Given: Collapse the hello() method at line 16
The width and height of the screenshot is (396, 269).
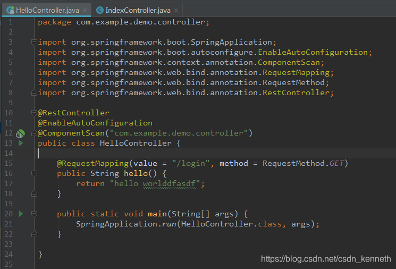Looking at the screenshot, I should pyautogui.click(x=35, y=173).
